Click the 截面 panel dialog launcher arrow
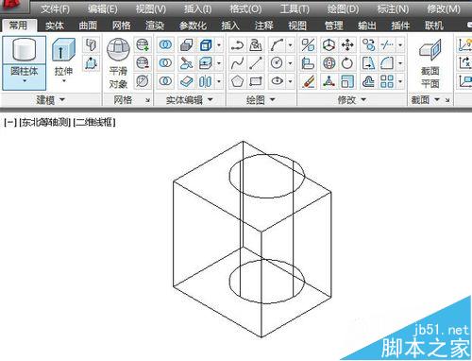Viewport: 472px width, 361px height. [x=447, y=101]
